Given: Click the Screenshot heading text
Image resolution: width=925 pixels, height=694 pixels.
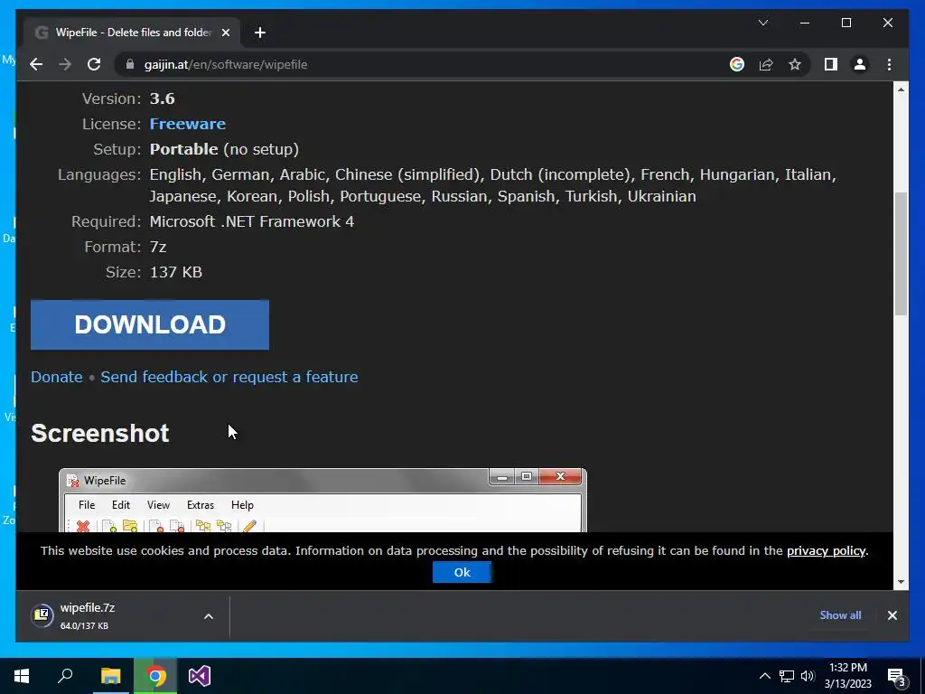Looking at the screenshot, I should 100,433.
